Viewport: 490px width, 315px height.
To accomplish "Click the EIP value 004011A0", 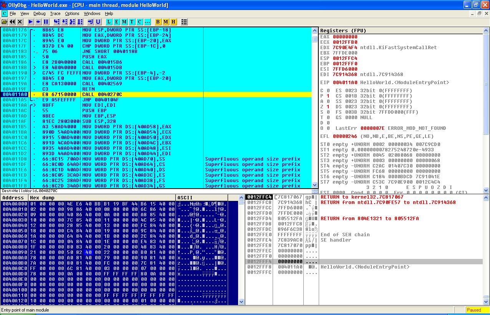I will click(x=345, y=83).
